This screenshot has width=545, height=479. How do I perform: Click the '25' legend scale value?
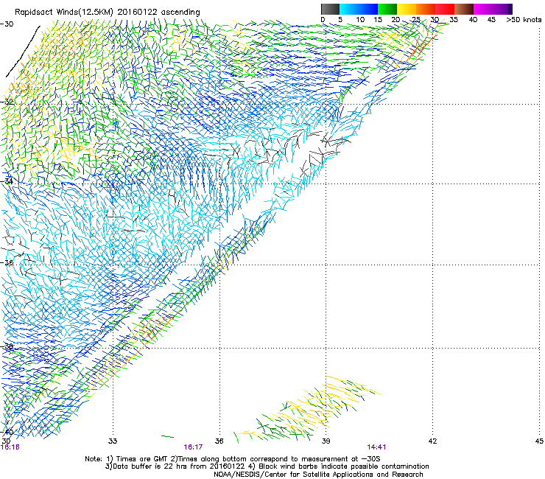pyautogui.click(x=416, y=20)
